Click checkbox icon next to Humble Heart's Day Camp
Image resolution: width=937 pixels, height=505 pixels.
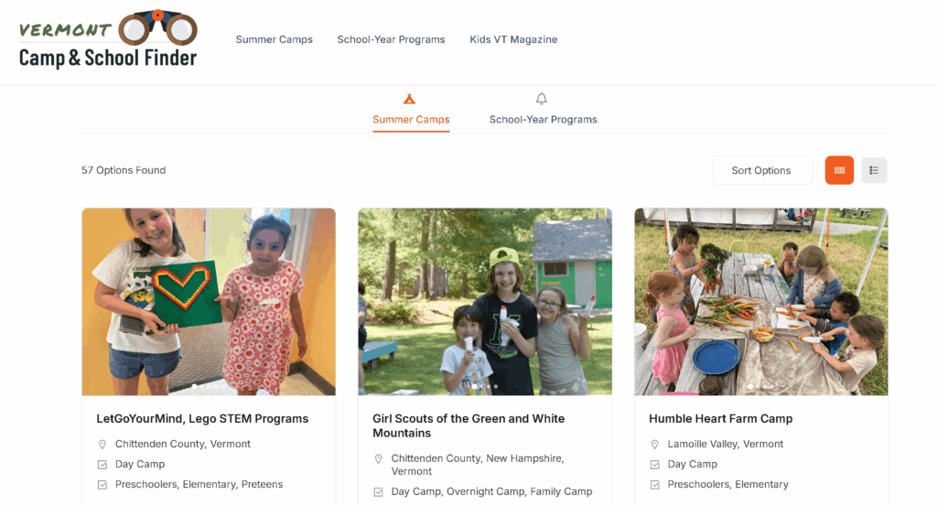(654, 464)
